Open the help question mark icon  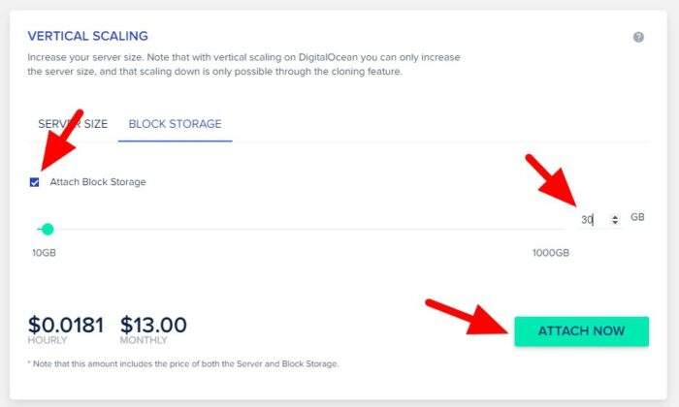pyautogui.click(x=638, y=37)
